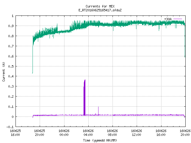Click the y-axis tick value 0.9
Viewport: 191px width, 143px height.
[x=11, y=26]
